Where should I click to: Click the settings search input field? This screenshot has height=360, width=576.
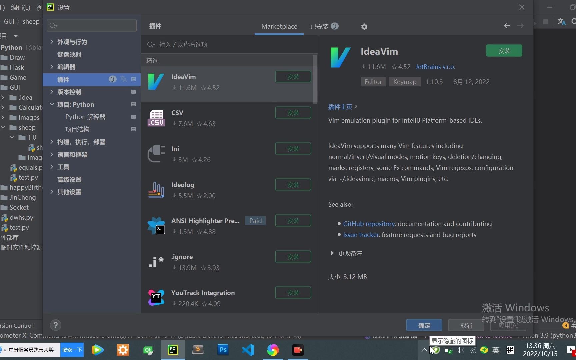pos(92,25)
